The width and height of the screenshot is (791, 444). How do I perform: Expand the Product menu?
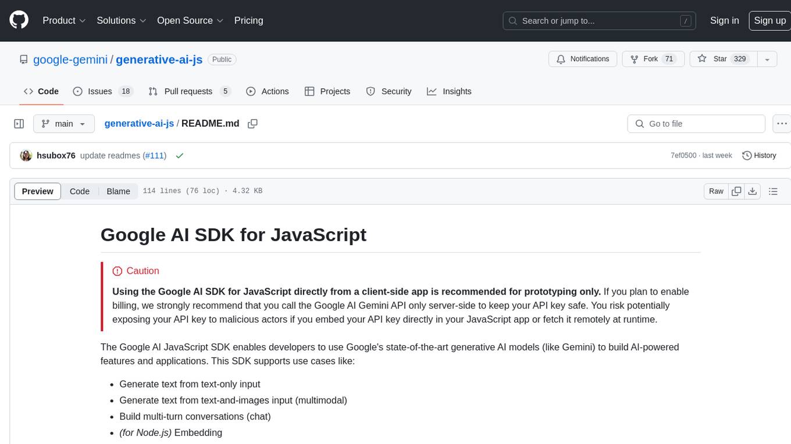click(64, 20)
